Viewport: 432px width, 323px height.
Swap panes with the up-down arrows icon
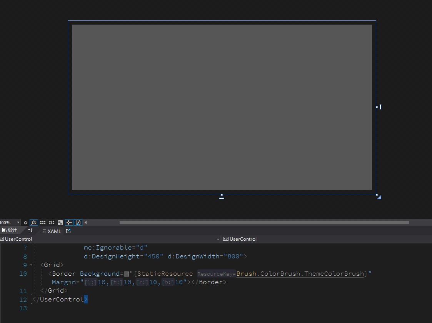click(x=30, y=230)
